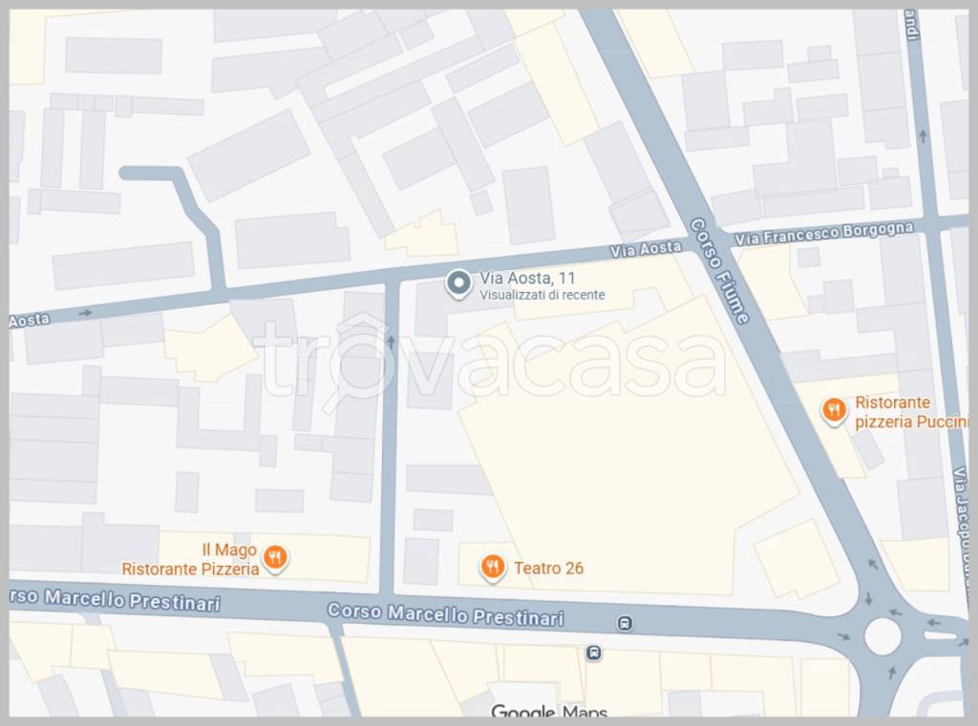978x726 pixels.
Task: Select the Il Mago Ristorante Pizzeria label
Action: 191,560
